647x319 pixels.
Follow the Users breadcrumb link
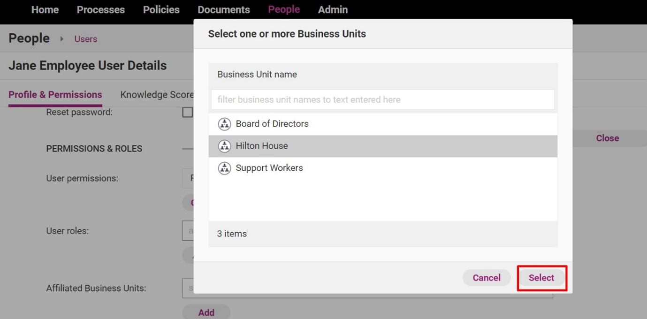click(86, 39)
